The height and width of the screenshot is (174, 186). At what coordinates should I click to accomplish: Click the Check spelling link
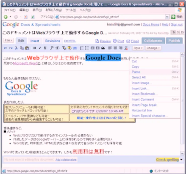(167, 159)
